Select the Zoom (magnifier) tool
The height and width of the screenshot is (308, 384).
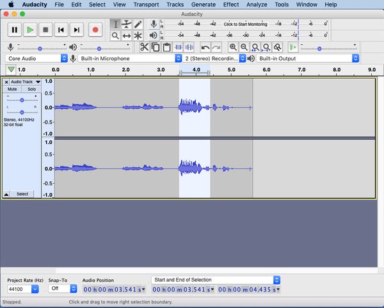pyautogui.click(x=115, y=36)
